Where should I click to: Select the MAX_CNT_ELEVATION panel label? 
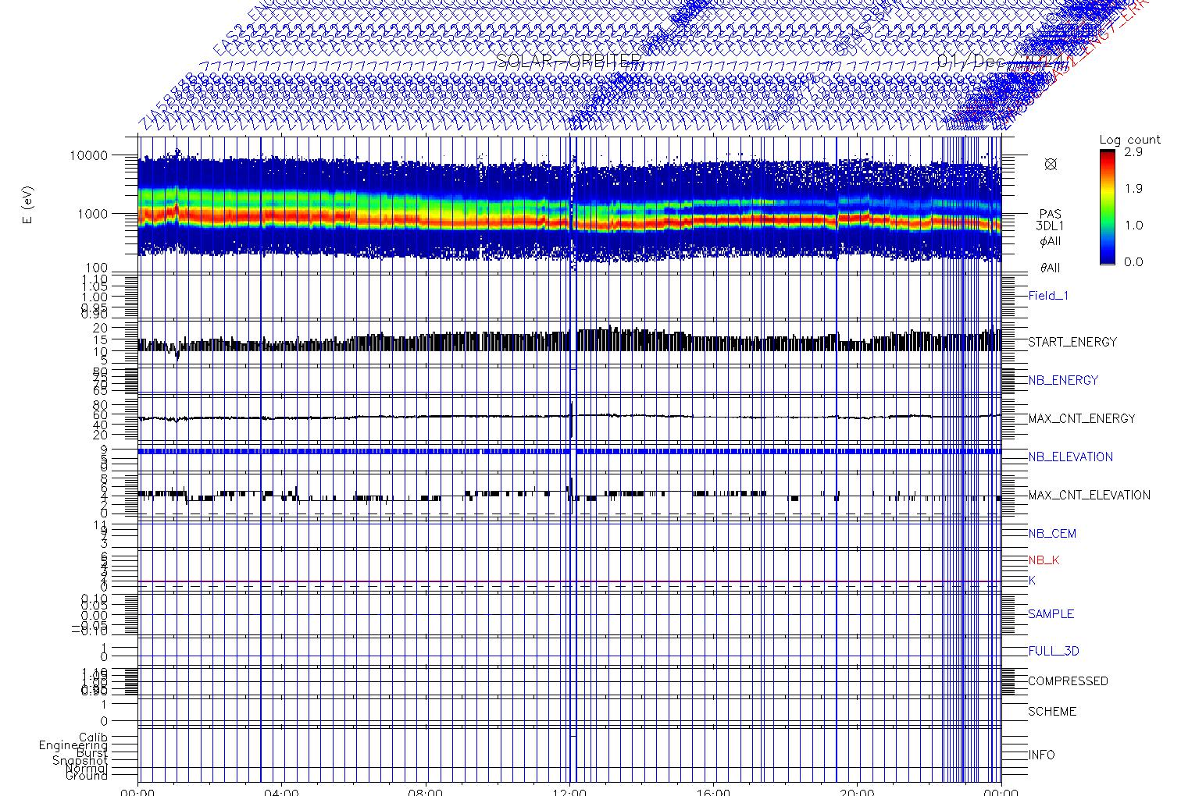coord(1089,495)
